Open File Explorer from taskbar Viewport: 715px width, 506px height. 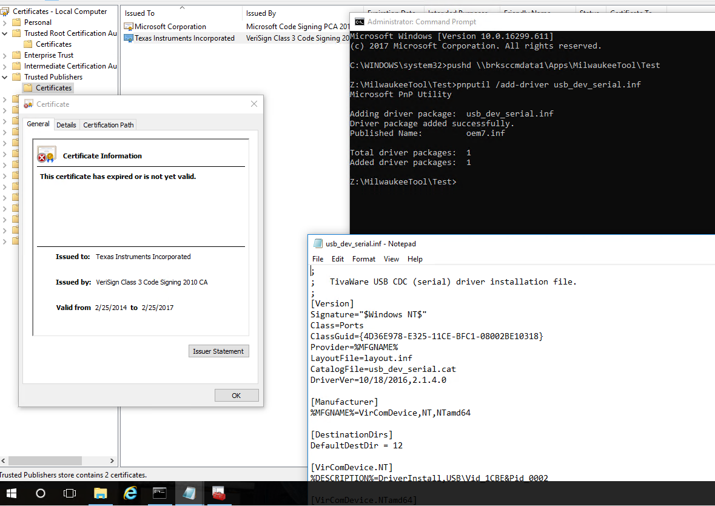(100, 493)
